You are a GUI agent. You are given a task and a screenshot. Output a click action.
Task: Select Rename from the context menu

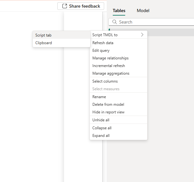click(119, 97)
